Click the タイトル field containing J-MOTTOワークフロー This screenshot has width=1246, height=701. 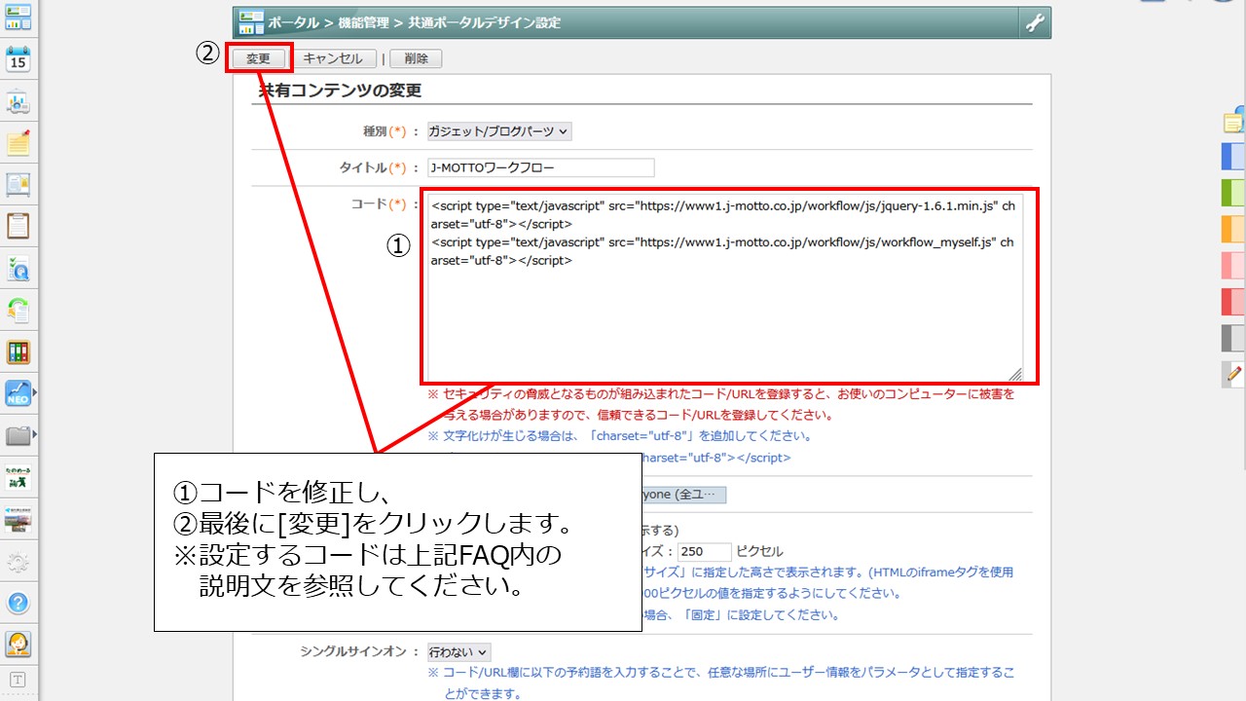tap(540, 167)
